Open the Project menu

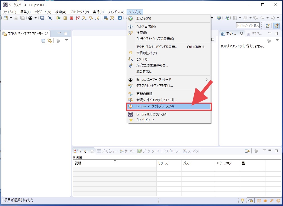pyautogui.click(x=79, y=12)
